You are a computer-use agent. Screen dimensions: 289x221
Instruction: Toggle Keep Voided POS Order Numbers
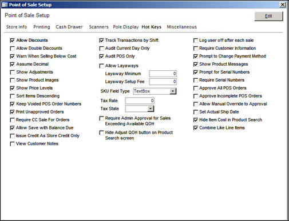tap(13, 105)
